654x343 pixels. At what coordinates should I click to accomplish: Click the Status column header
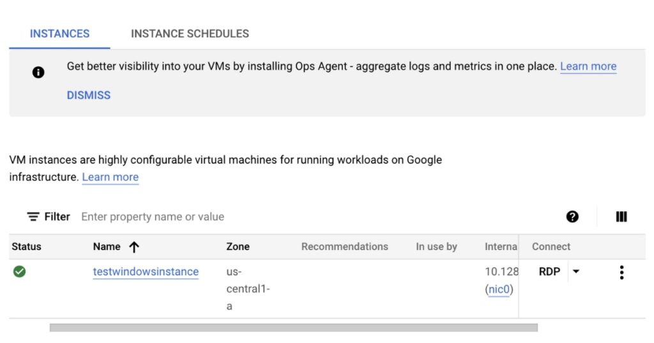click(x=26, y=247)
